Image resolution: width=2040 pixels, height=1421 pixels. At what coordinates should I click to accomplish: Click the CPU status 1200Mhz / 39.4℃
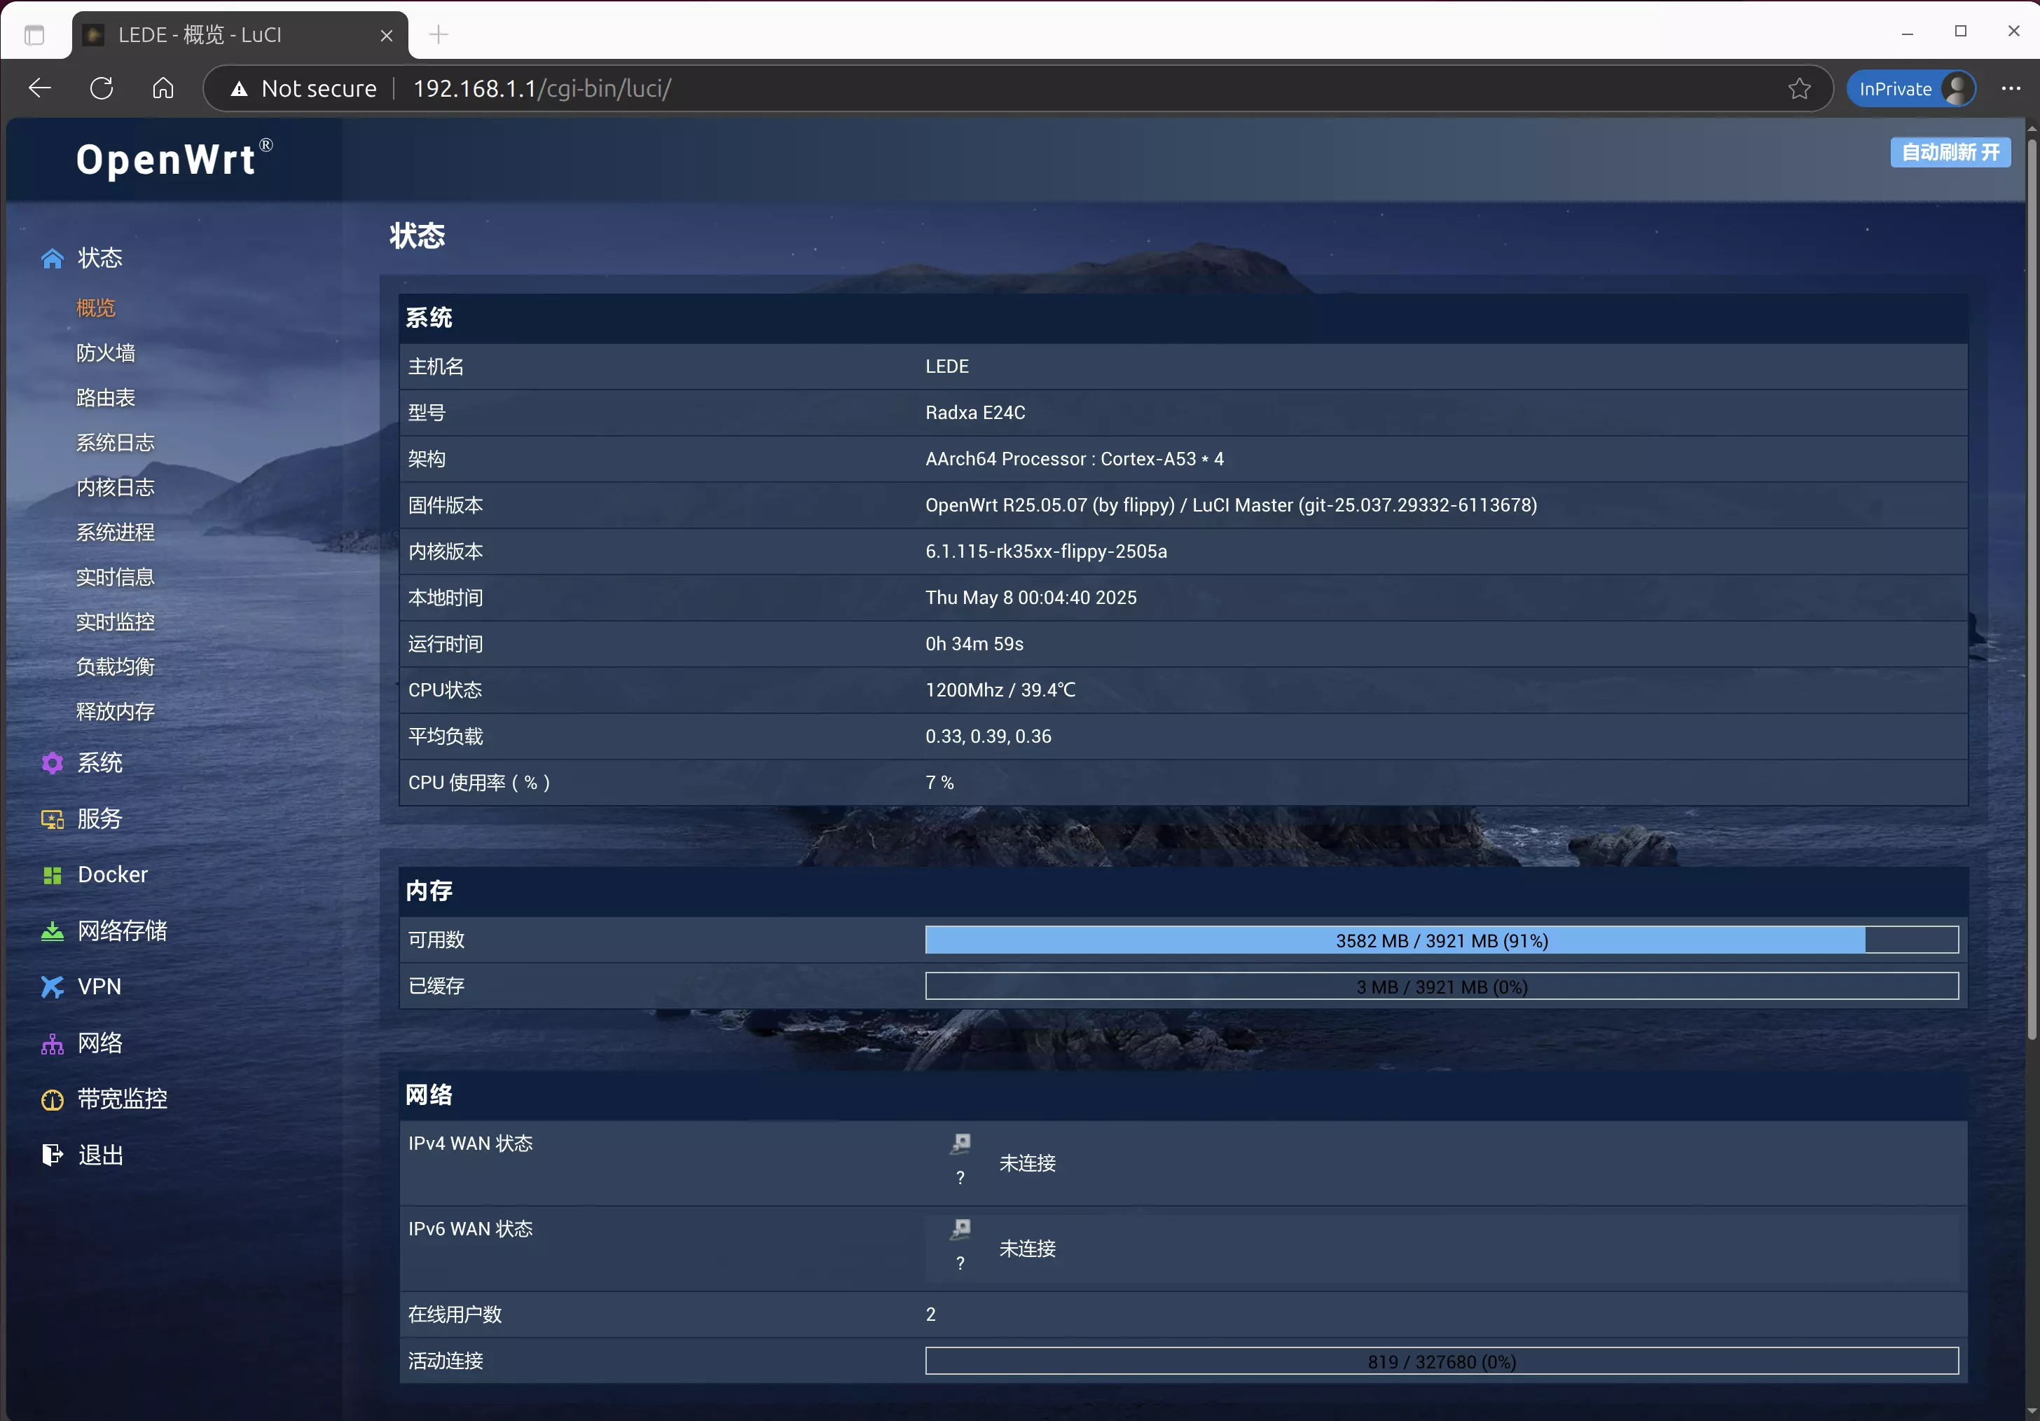(x=1000, y=690)
